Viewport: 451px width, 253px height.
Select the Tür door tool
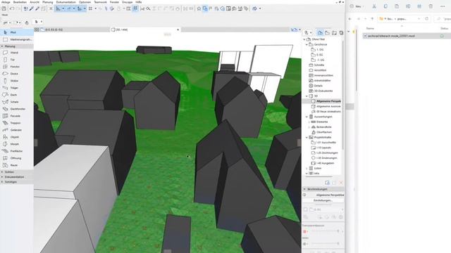17,60
